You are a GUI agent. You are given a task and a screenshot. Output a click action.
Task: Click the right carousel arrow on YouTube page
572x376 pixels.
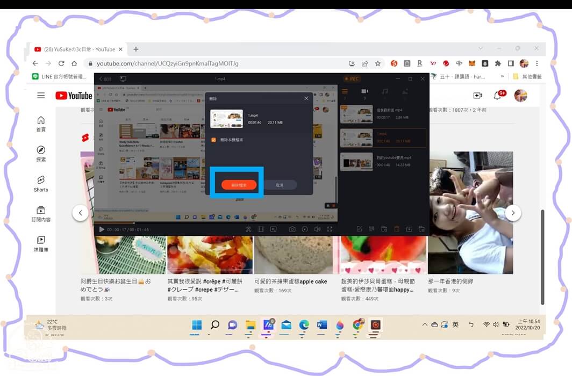(513, 213)
